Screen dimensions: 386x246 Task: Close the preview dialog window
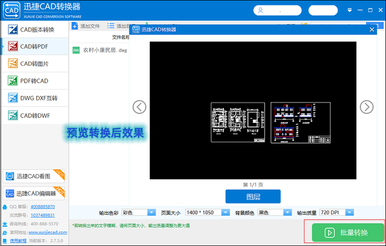pyautogui.click(x=372, y=30)
